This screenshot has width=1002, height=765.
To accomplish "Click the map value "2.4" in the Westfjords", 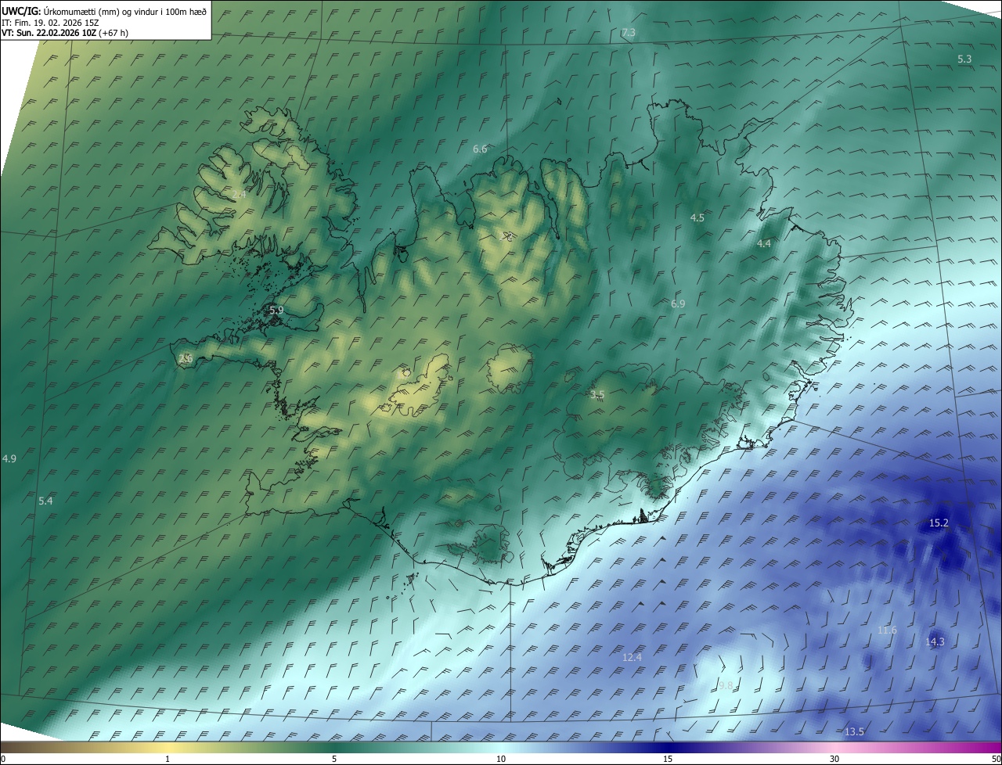I will click(239, 194).
